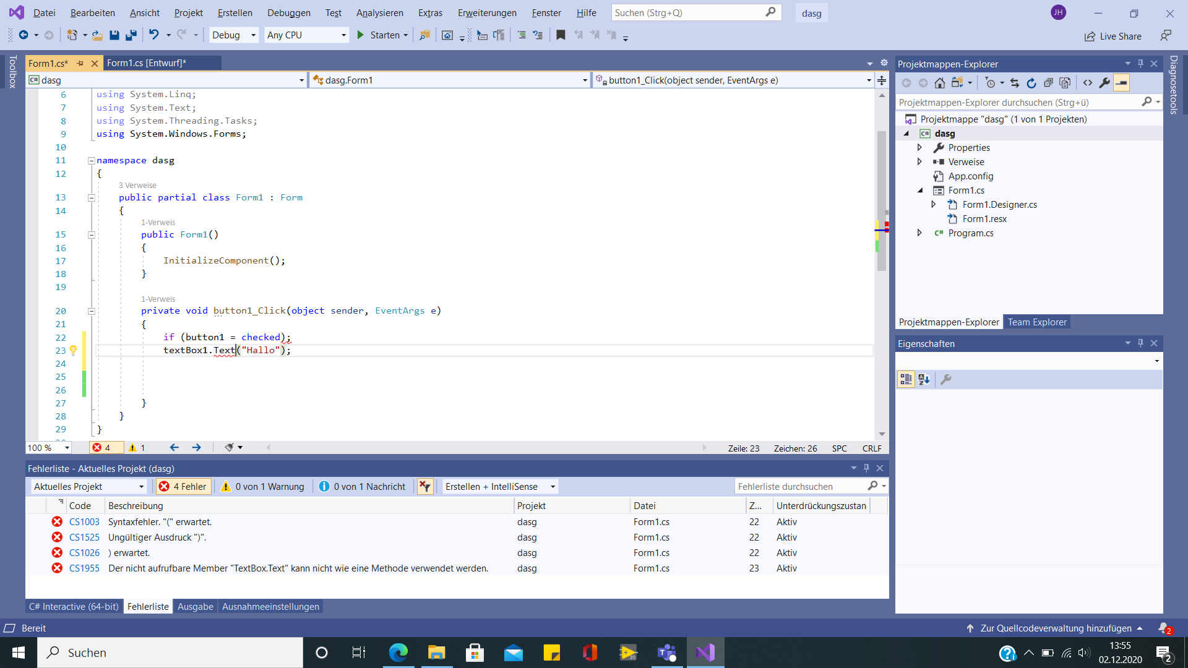Viewport: 1188px width, 668px height.
Task: Toggle the 0 von 1 Warnung filter
Action: 263,487
